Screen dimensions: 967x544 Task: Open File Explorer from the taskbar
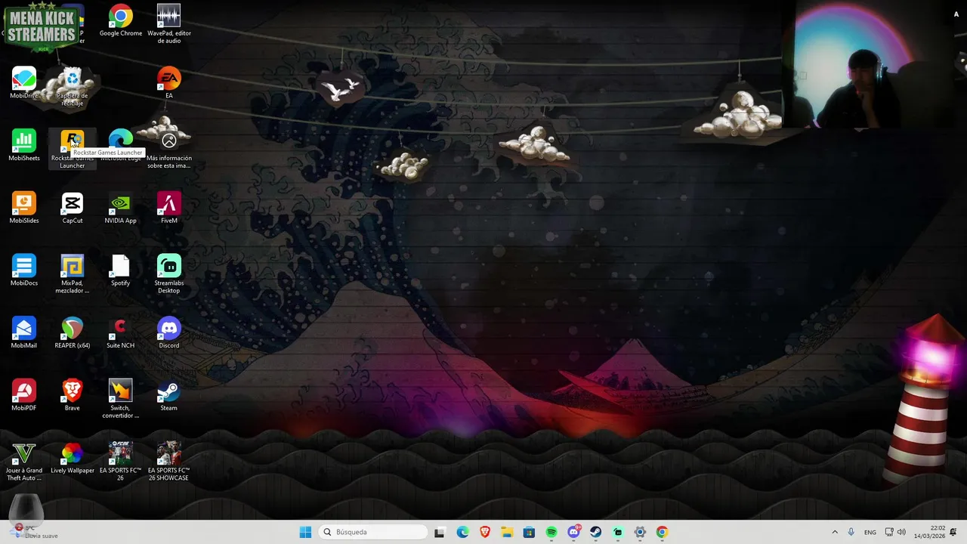point(507,532)
